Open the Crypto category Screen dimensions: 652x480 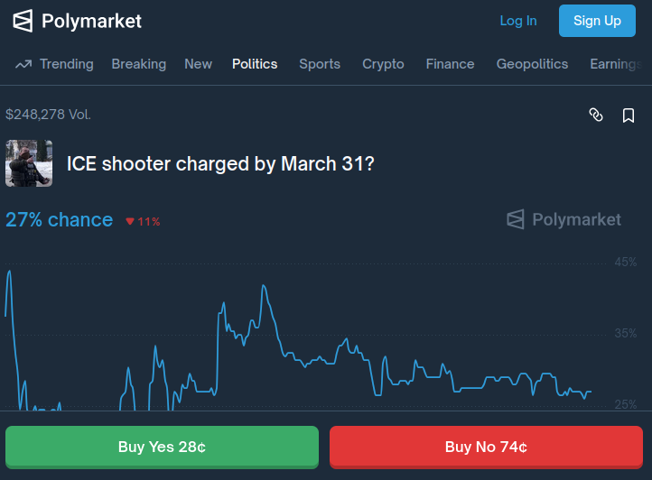click(x=383, y=64)
